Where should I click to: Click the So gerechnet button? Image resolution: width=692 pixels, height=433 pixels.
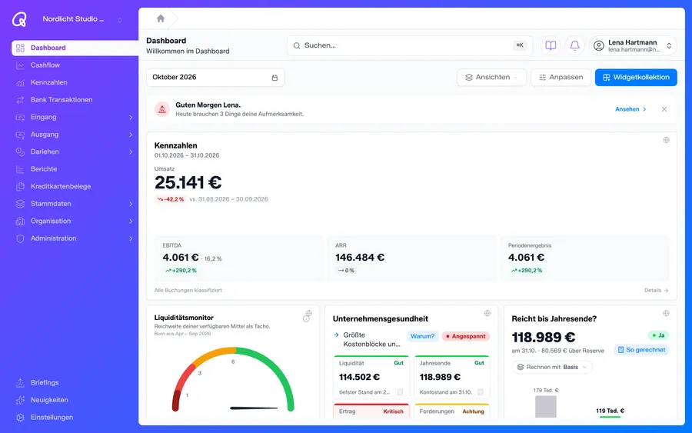pos(641,350)
